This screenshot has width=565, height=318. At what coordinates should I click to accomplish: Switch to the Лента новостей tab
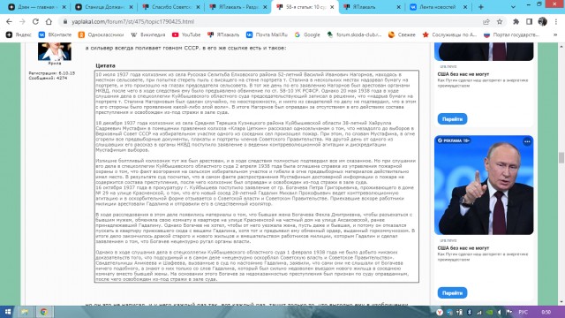438,7
